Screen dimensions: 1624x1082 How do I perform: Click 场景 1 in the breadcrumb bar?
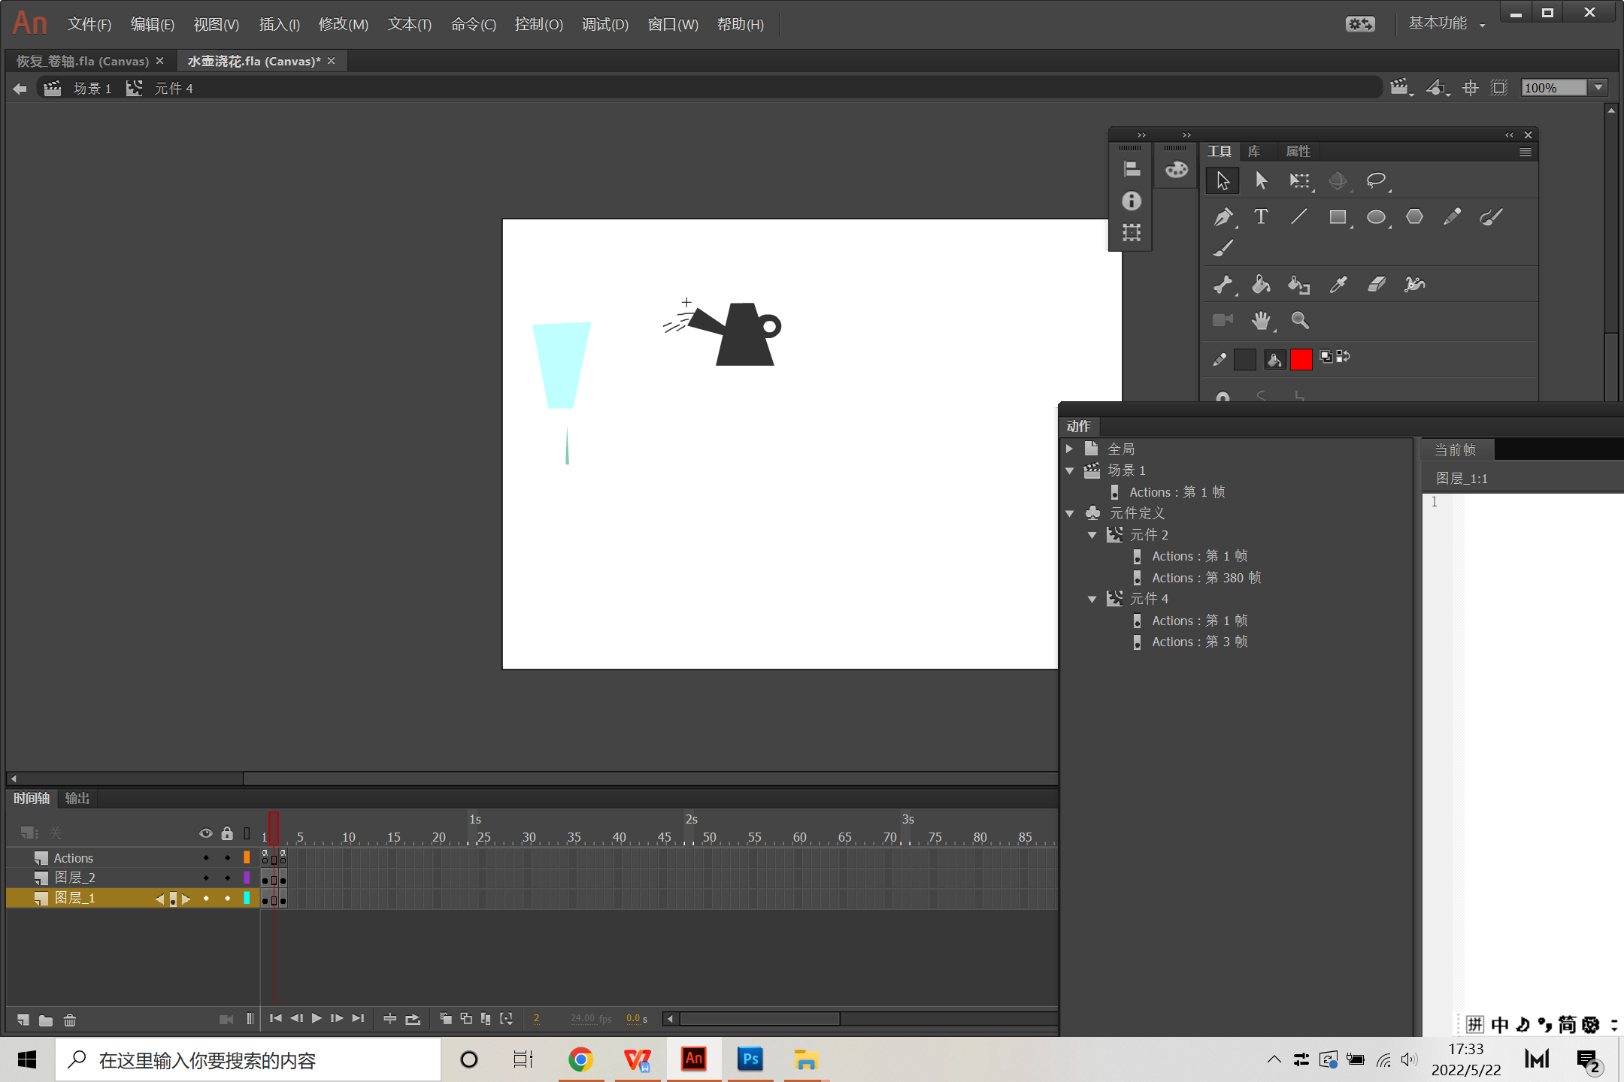click(92, 89)
